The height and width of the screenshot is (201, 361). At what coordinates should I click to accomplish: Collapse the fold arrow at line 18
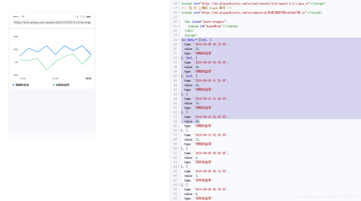(179, 13)
